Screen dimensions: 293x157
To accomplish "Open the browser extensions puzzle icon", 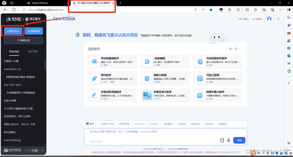I will pyautogui.click(x=238, y=10).
